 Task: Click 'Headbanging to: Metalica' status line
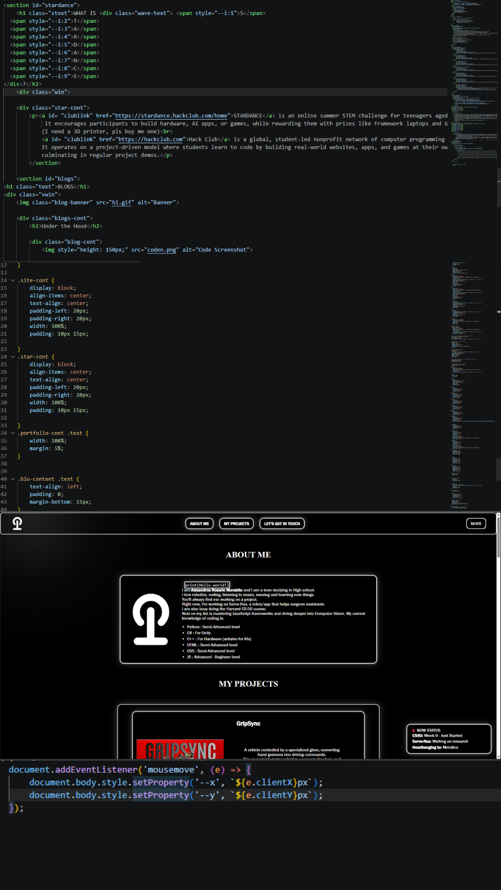click(x=435, y=747)
